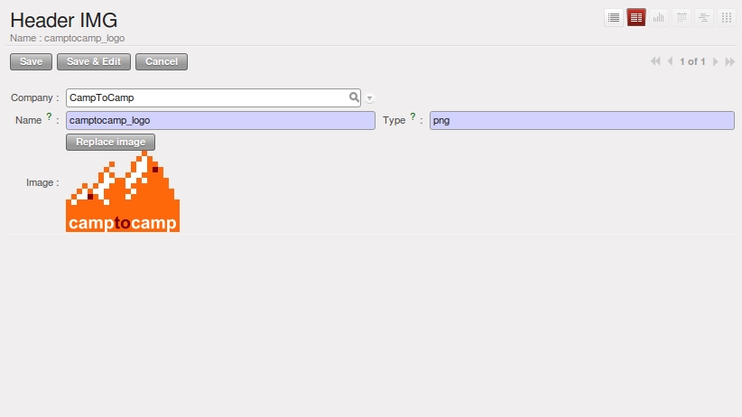This screenshot has width=742, height=417.
Task: Switch to the Gantt view icon
Action: [x=704, y=18]
